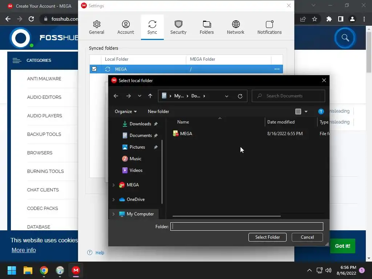Bookmark this page with star icon
This screenshot has width=372, height=279.
click(x=315, y=19)
